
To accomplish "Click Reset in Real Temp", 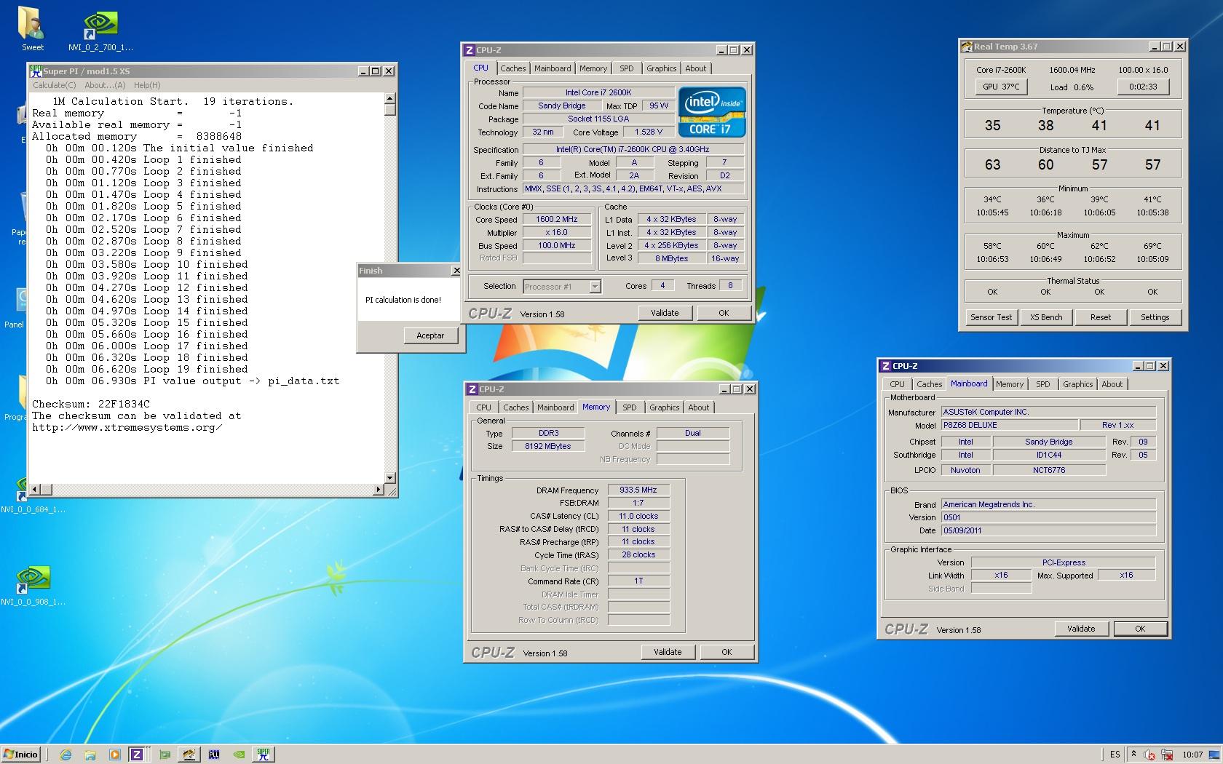I will point(1101,317).
